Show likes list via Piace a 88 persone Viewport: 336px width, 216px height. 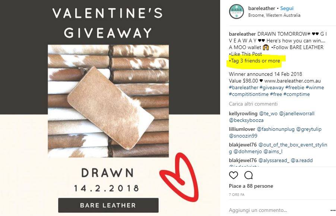tap(251, 186)
